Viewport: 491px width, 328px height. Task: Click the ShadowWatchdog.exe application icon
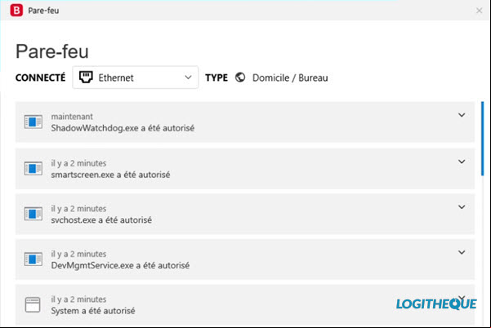pos(33,122)
